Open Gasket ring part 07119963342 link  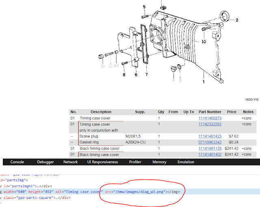[x=210, y=142]
